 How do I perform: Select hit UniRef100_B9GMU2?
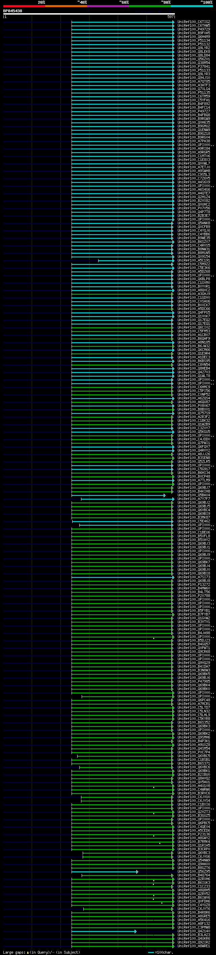193,126
